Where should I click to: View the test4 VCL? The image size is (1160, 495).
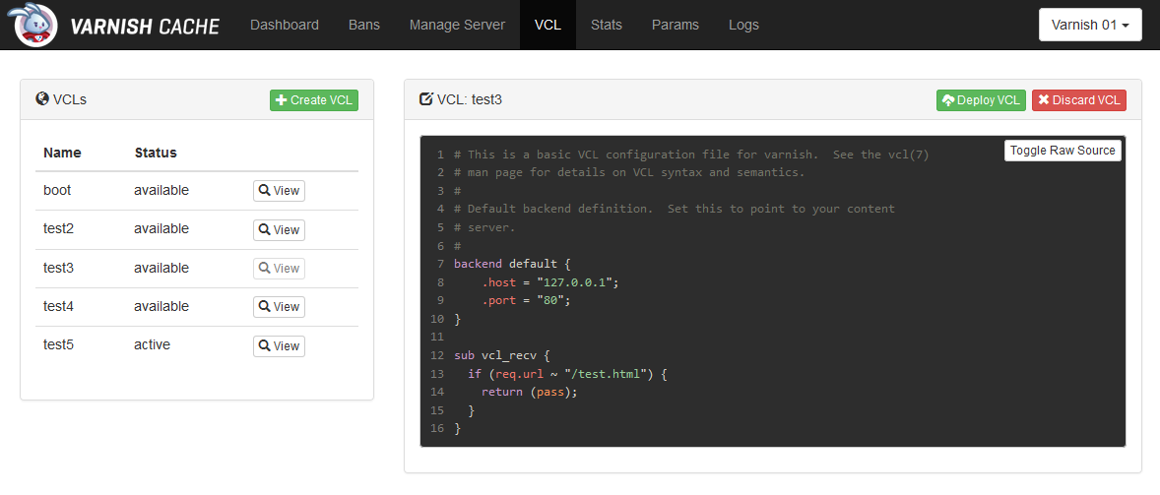(279, 307)
